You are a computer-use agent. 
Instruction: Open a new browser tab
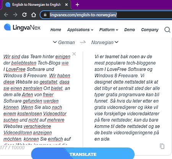[77, 5]
